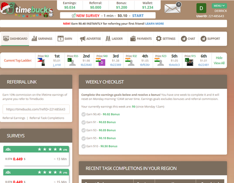Click Hide on the top ladder
This screenshot has width=234, height=183.
(x=219, y=58)
